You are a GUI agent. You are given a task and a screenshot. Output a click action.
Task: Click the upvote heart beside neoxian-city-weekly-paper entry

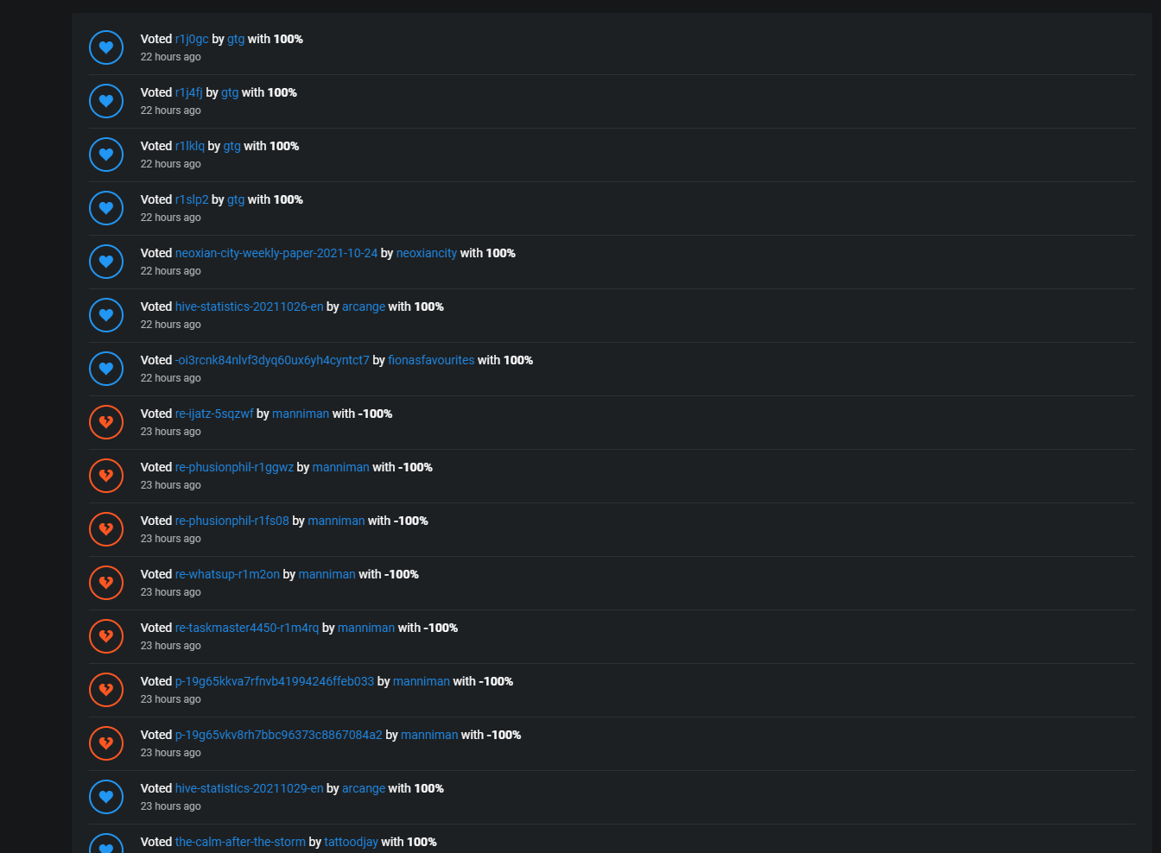pyautogui.click(x=106, y=262)
